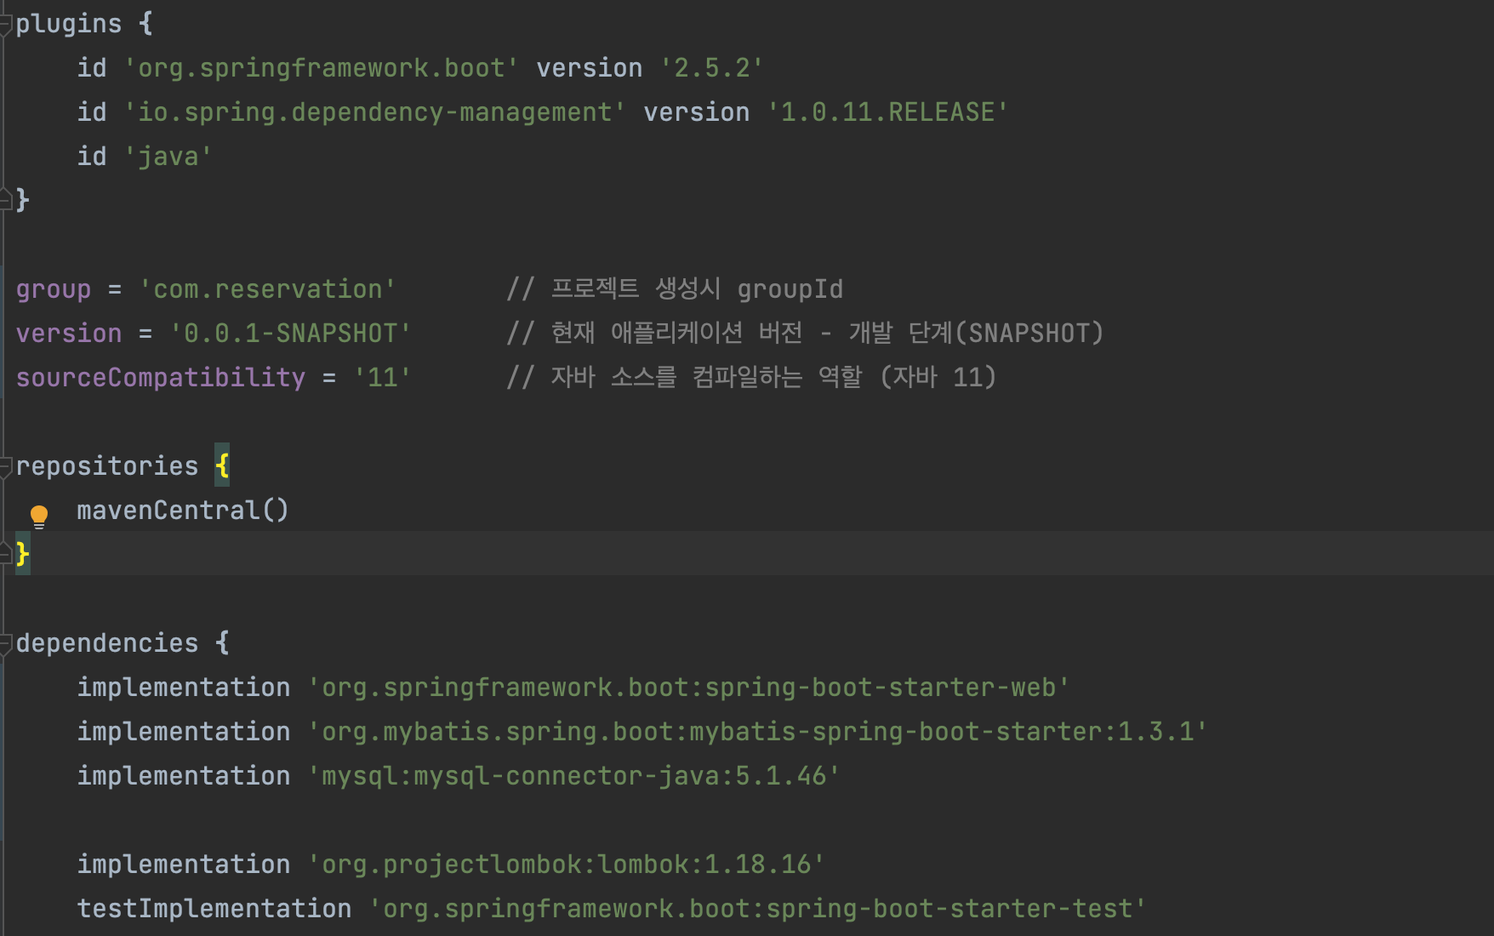Click the yellow lightbulb quick-fix icon
The width and height of the screenshot is (1494, 936).
39,516
